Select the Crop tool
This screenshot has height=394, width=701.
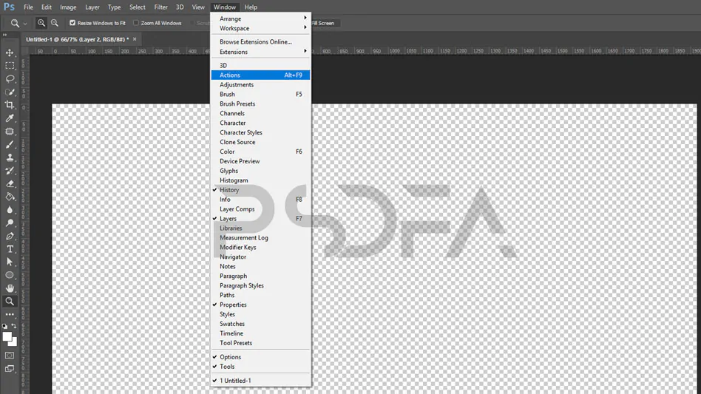(x=10, y=105)
